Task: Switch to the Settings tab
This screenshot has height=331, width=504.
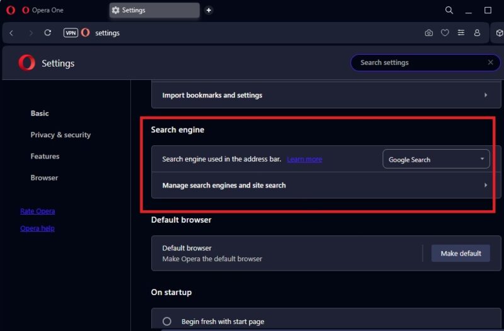Action: (x=154, y=10)
